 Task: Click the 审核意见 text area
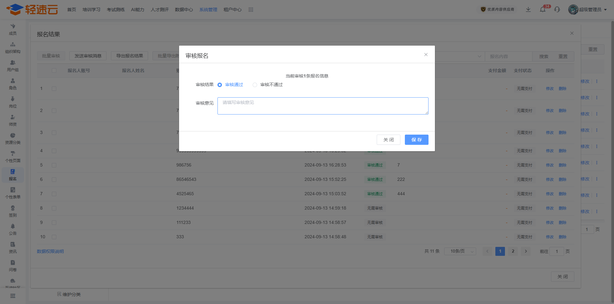point(323,106)
